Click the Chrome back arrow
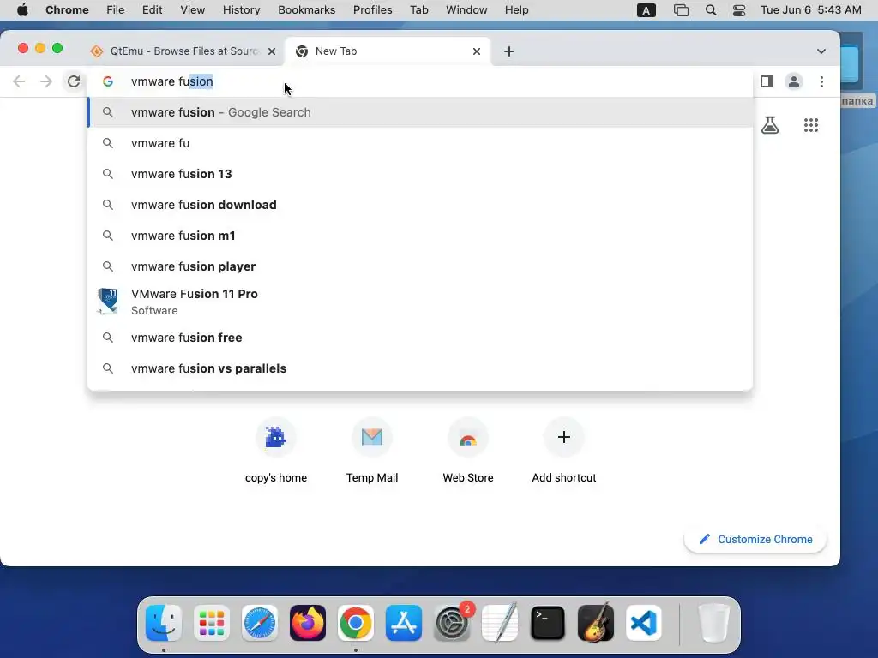 [x=19, y=81]
